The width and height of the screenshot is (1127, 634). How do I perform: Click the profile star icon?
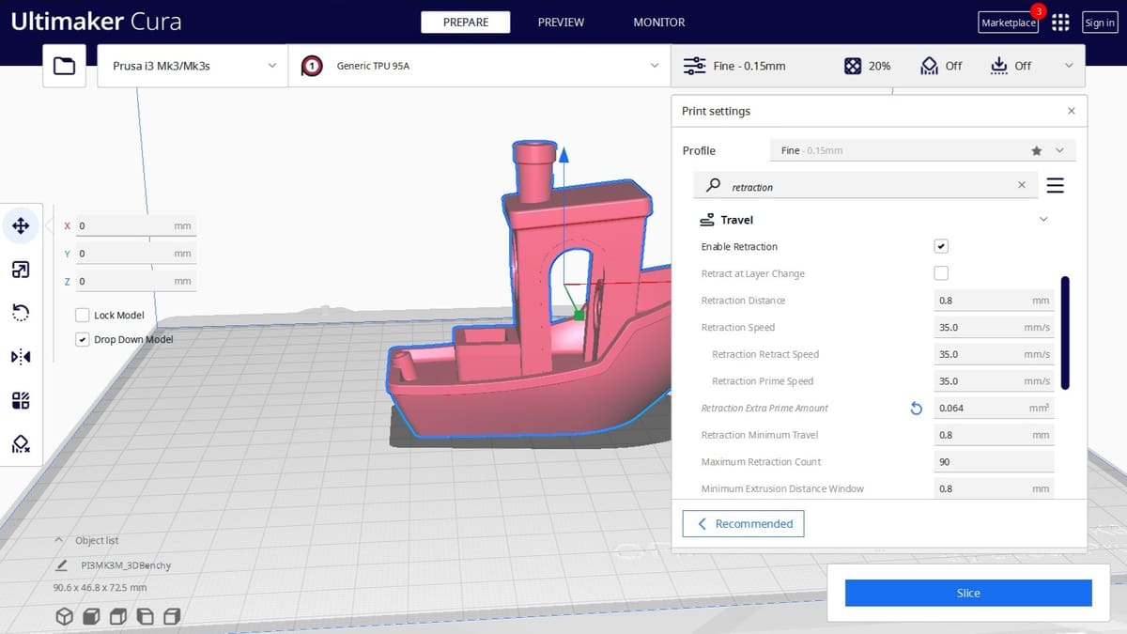point(1037,150)
